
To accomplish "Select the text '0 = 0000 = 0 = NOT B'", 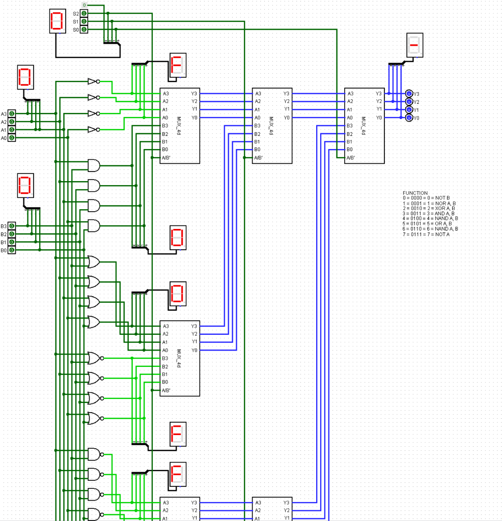I will pos(426,198).
